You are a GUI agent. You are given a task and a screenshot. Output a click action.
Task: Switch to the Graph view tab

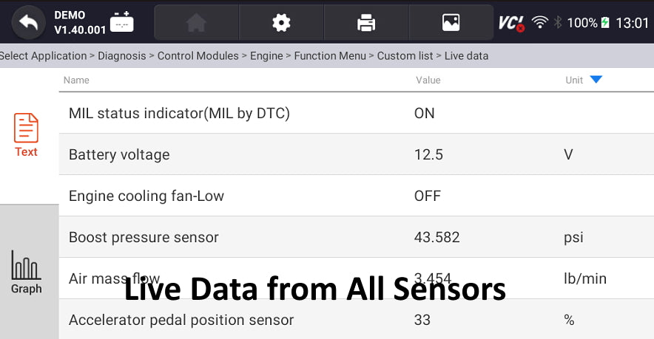(27, 273)
